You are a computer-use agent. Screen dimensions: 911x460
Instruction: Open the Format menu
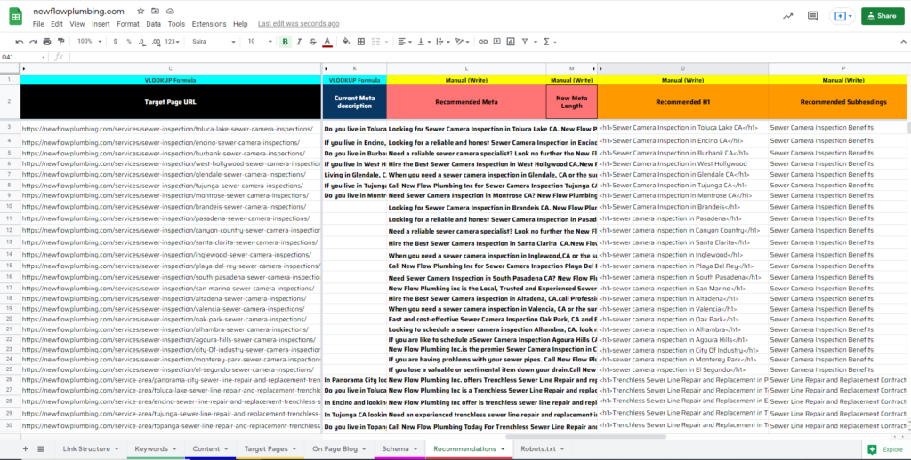click(128, 24)
